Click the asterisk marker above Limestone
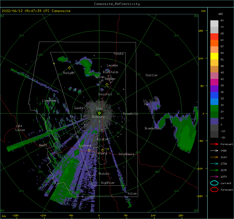Screen dimensions: 234x219 point(49,98)
